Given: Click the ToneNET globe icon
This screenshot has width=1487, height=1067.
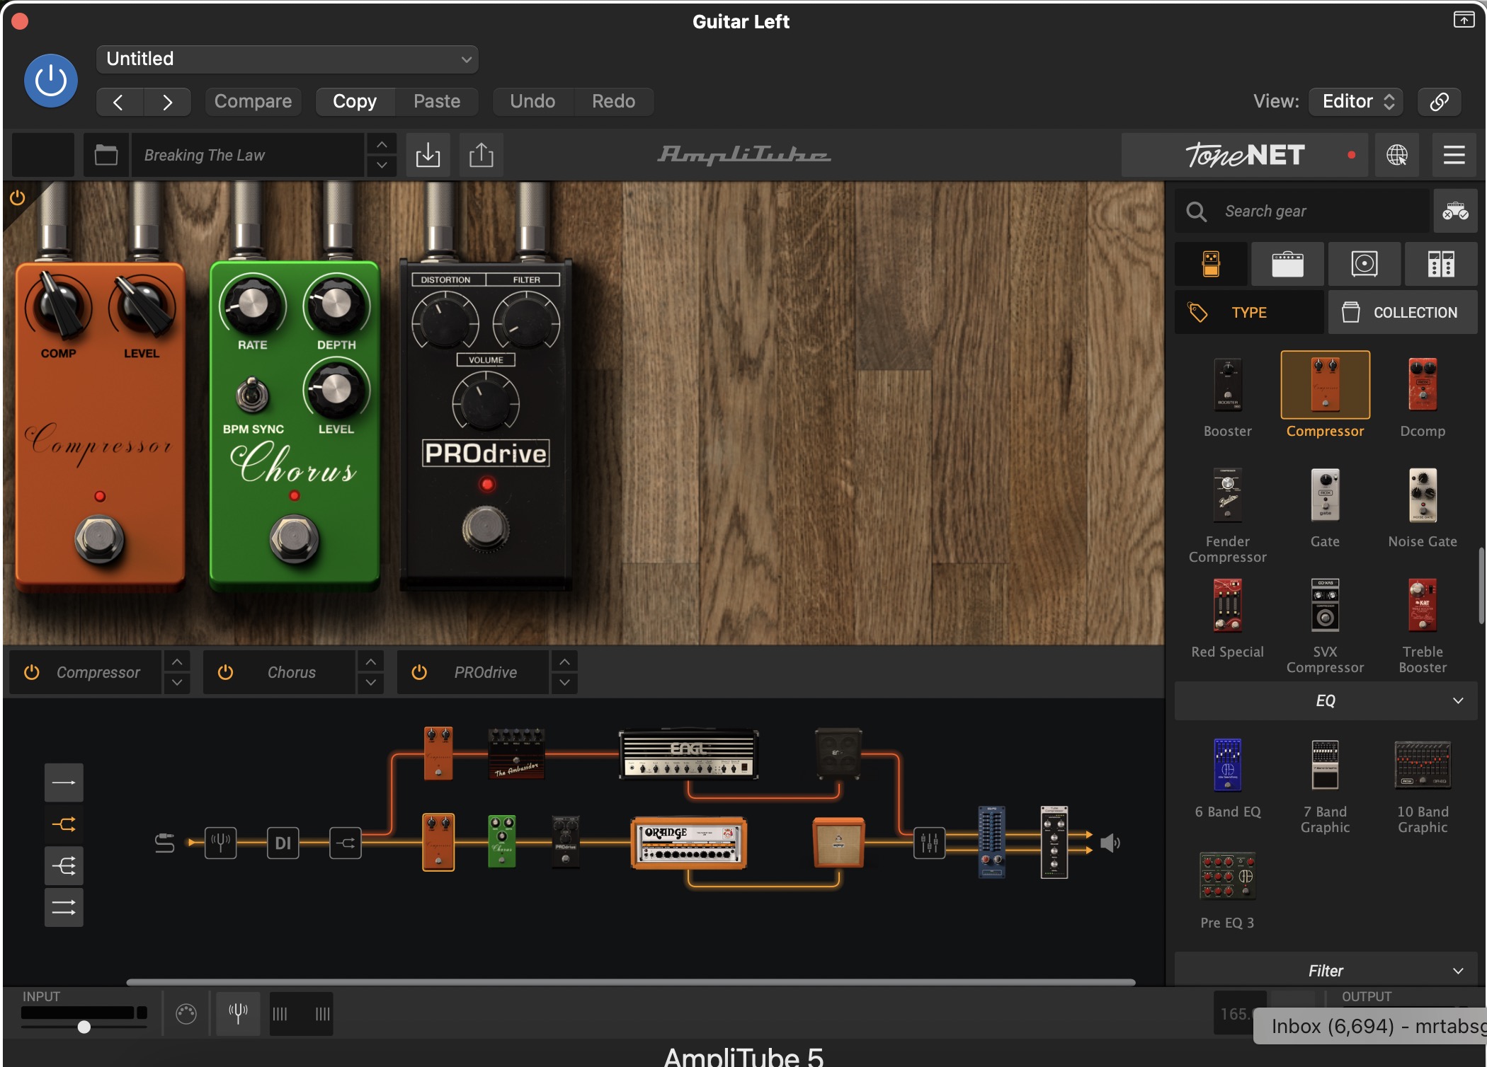Looking at the screenshot, I should [1397, 155].
